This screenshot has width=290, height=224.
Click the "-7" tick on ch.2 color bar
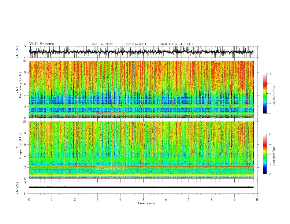(270, 174)
